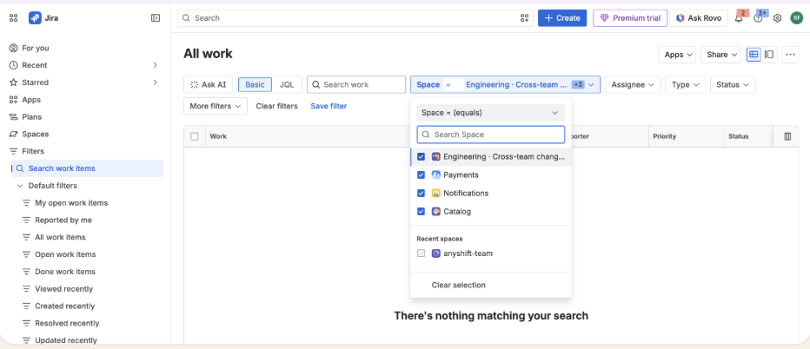Image resolution: width=810 pixels, height=349 pixels.
Task: Click the Ask AI sparkle icon
Action: click(x=194, y=85)
